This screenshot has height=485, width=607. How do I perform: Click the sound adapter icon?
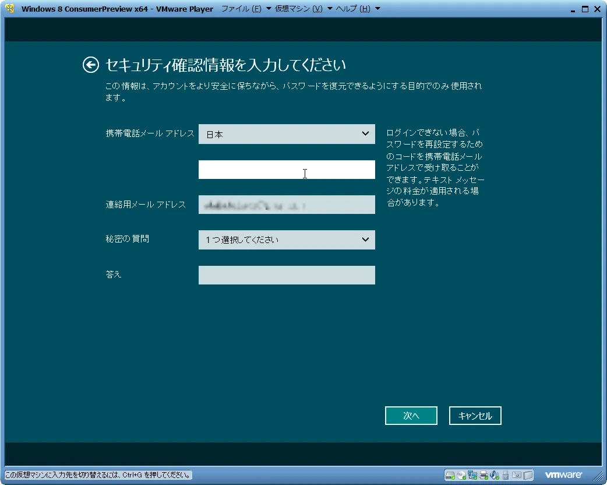495,475
